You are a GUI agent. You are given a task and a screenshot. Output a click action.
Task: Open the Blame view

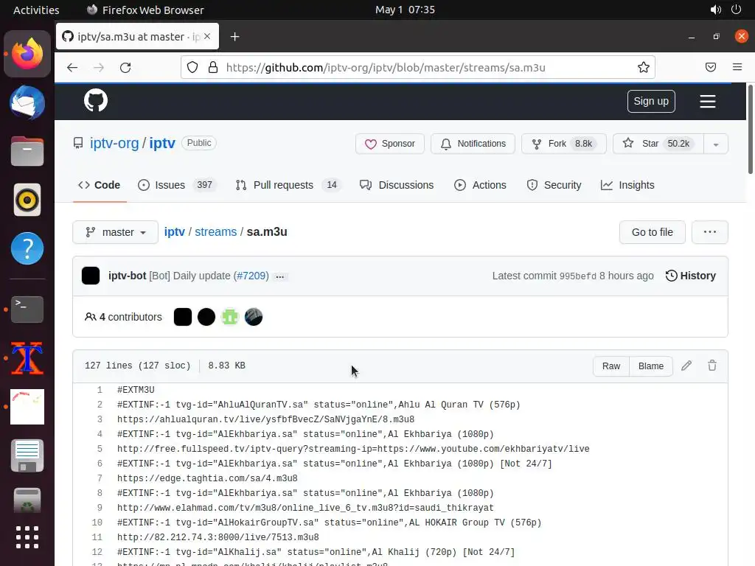(650, 366)
